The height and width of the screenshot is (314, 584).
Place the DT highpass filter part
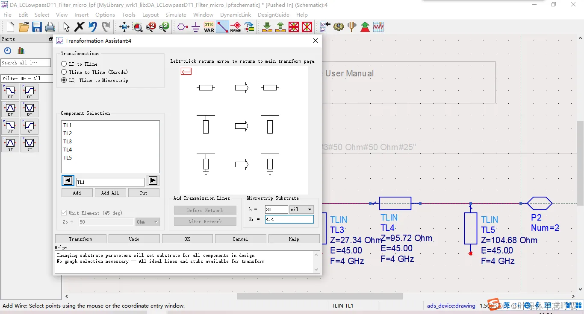(x=29, y=92)
